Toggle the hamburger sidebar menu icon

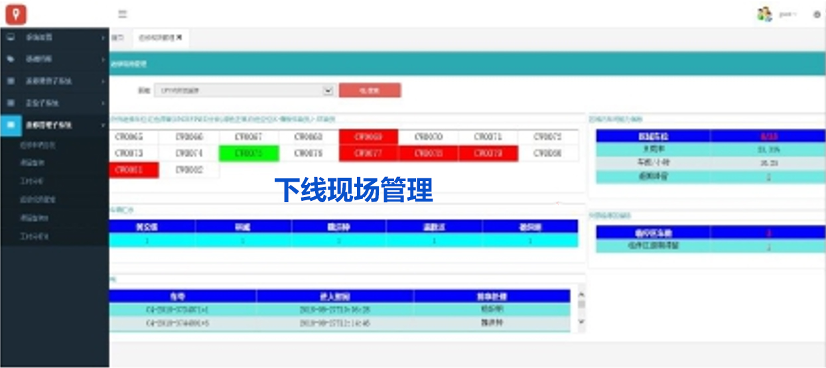123,14
